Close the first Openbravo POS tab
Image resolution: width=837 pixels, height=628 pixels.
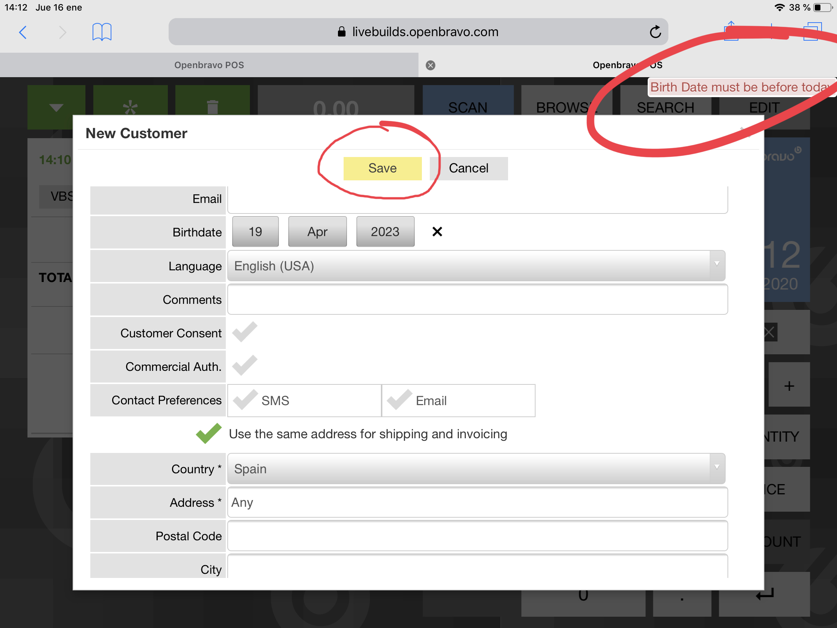430,65
